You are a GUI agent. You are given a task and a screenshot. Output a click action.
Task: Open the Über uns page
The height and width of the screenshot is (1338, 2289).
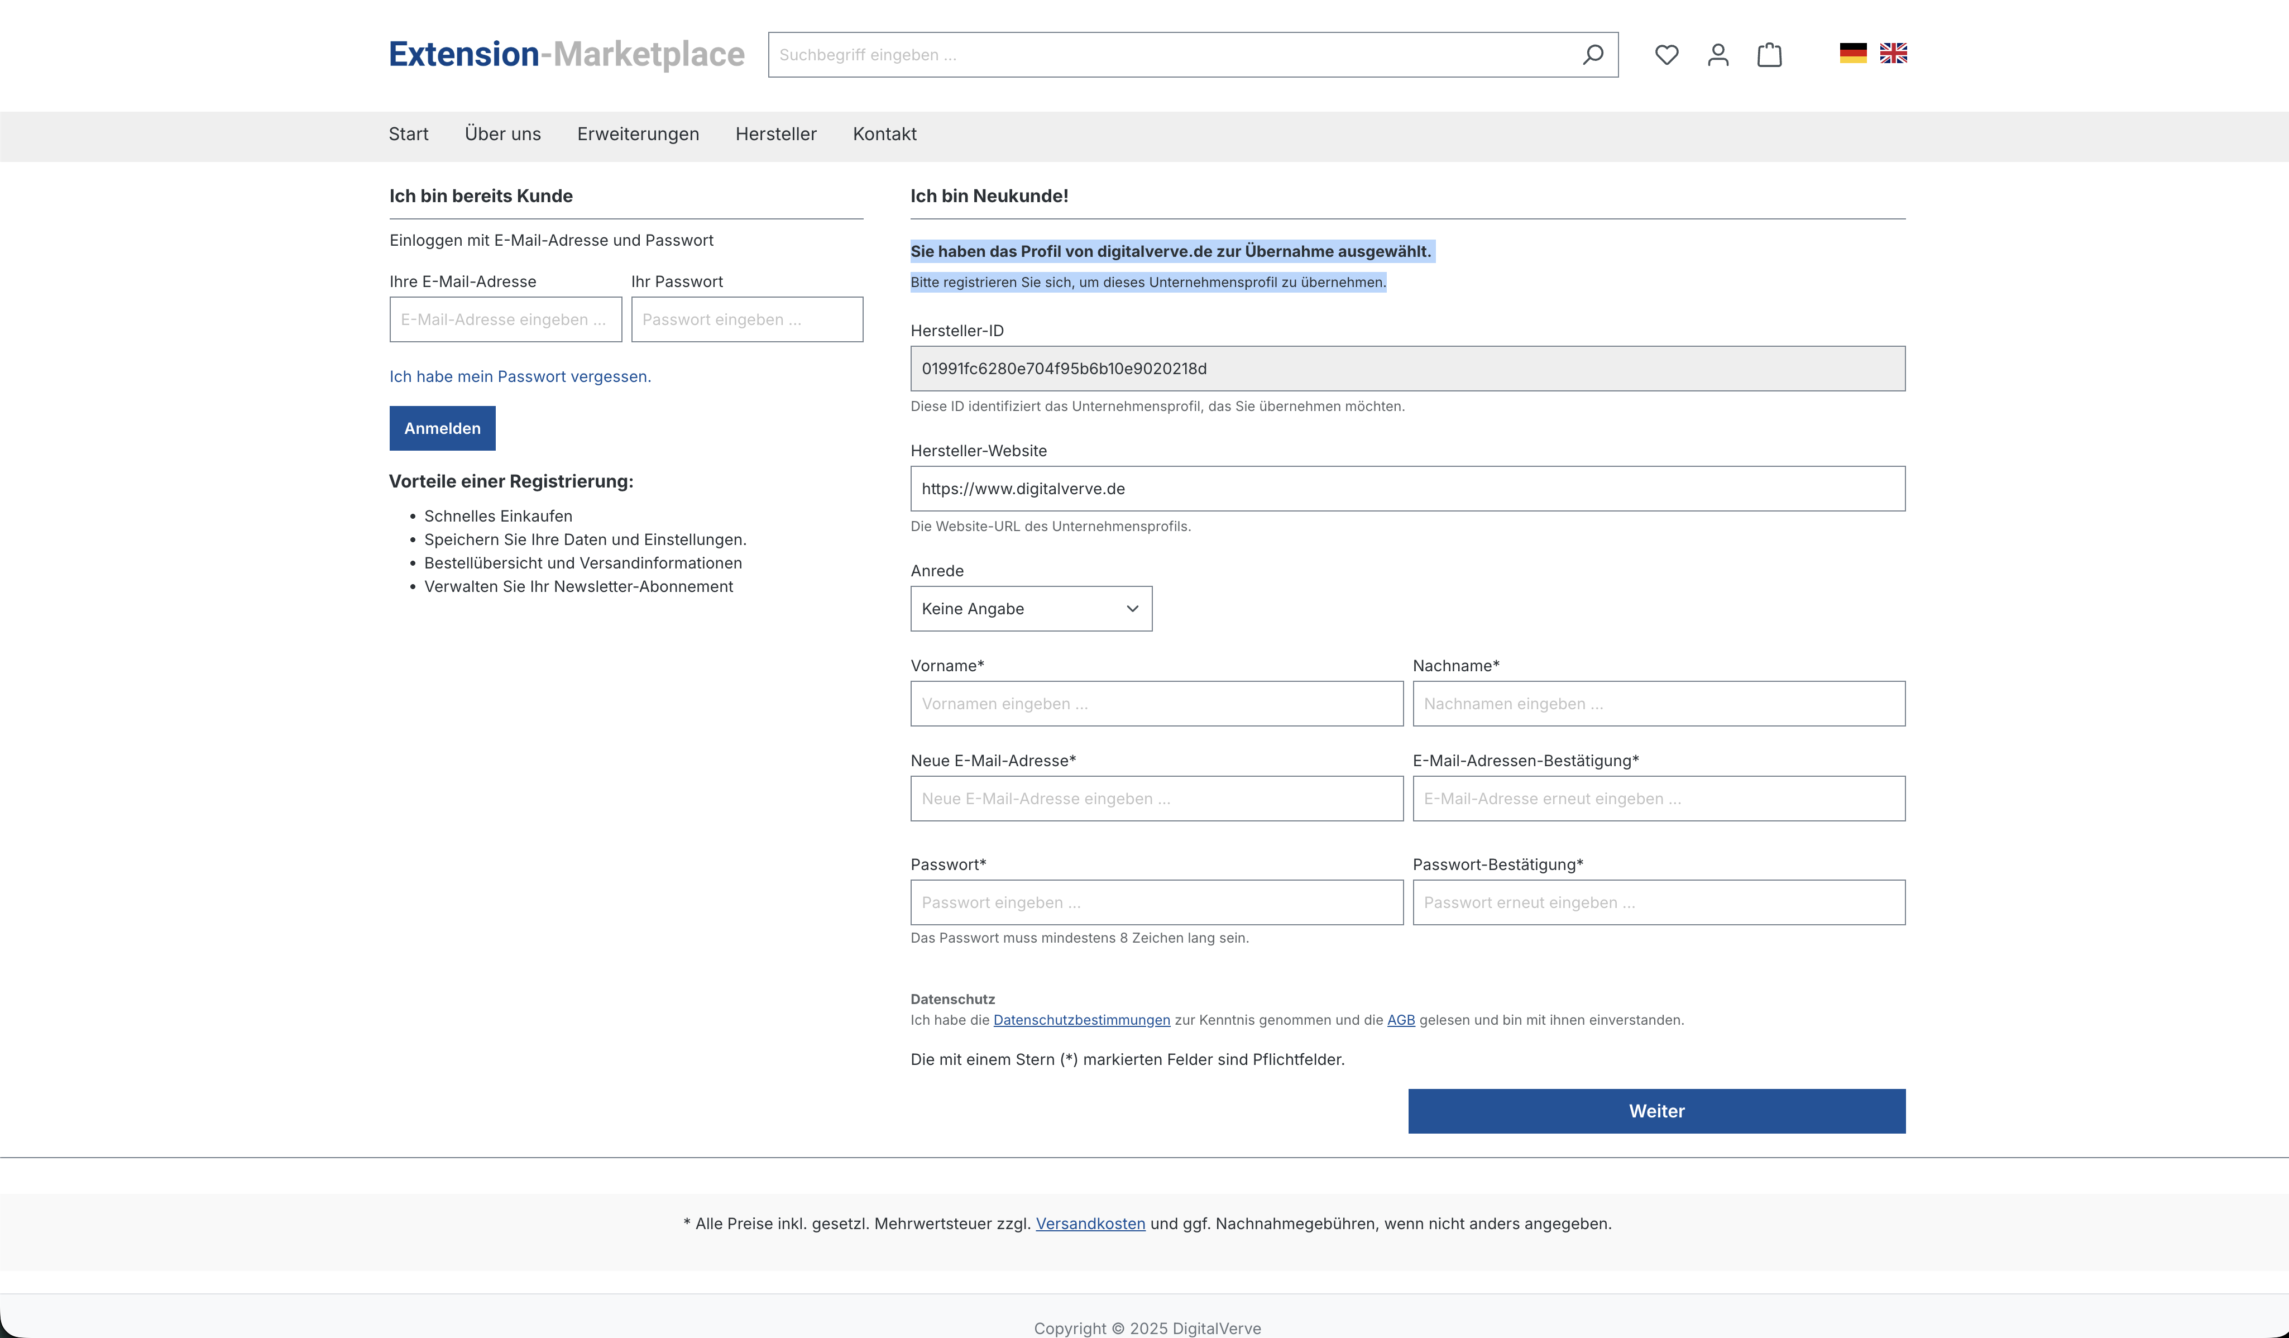point(502,135)
